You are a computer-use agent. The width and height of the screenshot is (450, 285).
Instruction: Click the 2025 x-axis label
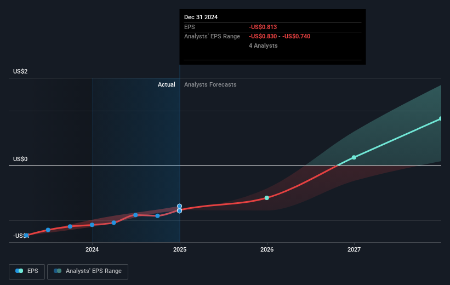point(180,249)
